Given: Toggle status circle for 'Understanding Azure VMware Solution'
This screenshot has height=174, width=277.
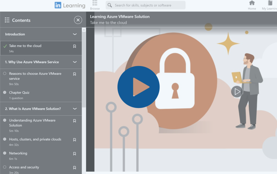Looking at the screenshot, I should point(5,120).
